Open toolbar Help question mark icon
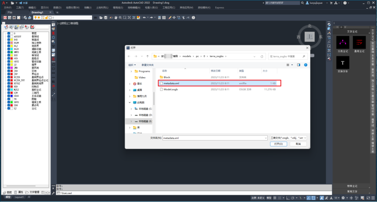The width and height of the screenshot is (377, 202). pos(193,18)
